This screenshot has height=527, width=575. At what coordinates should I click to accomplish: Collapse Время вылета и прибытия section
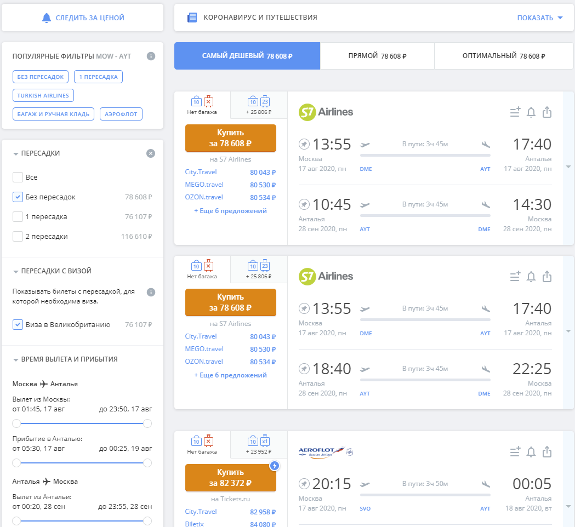[x=65, y=359]
